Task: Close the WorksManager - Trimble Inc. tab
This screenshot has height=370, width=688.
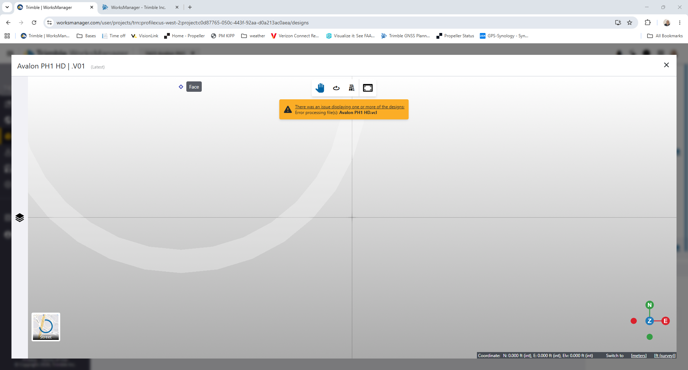Action: pos(177,7)
